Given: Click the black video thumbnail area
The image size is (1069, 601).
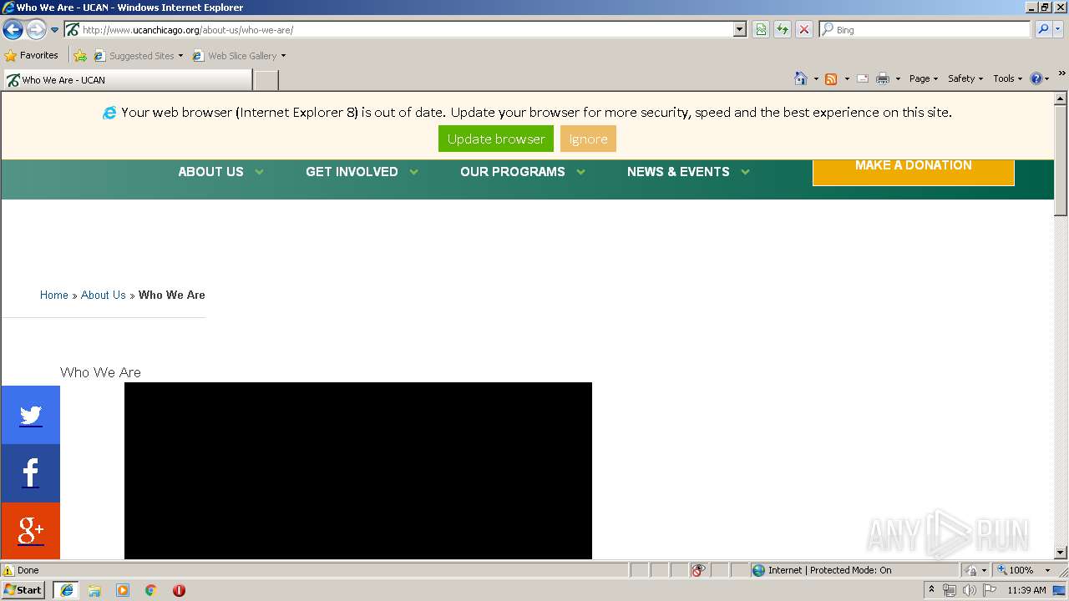Looking at the screenshot, I should [x=358, y=471].
